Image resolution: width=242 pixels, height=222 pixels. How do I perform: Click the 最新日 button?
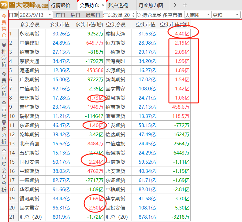[x=93, y=15]
